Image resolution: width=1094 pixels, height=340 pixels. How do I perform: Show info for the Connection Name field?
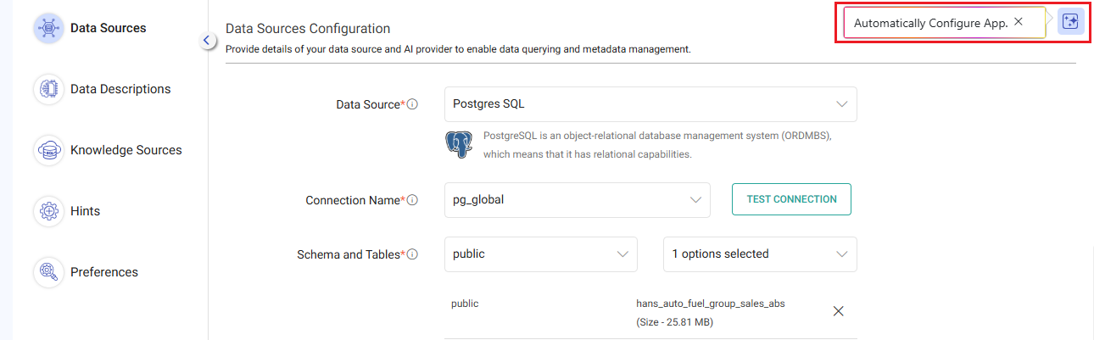pyautogui.click(x=412, y=201)
